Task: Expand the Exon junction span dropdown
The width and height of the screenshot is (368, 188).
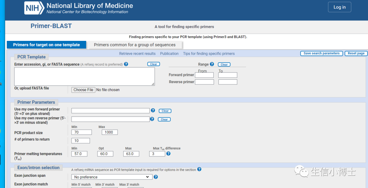Action: click(x=112, y=177)
